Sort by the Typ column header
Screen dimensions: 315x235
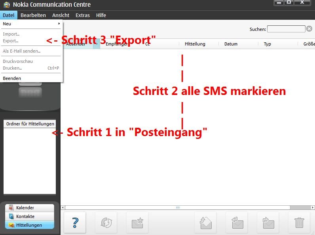coord(278,44)
